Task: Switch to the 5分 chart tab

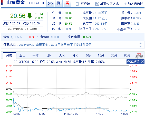Action: coord(88,55)
